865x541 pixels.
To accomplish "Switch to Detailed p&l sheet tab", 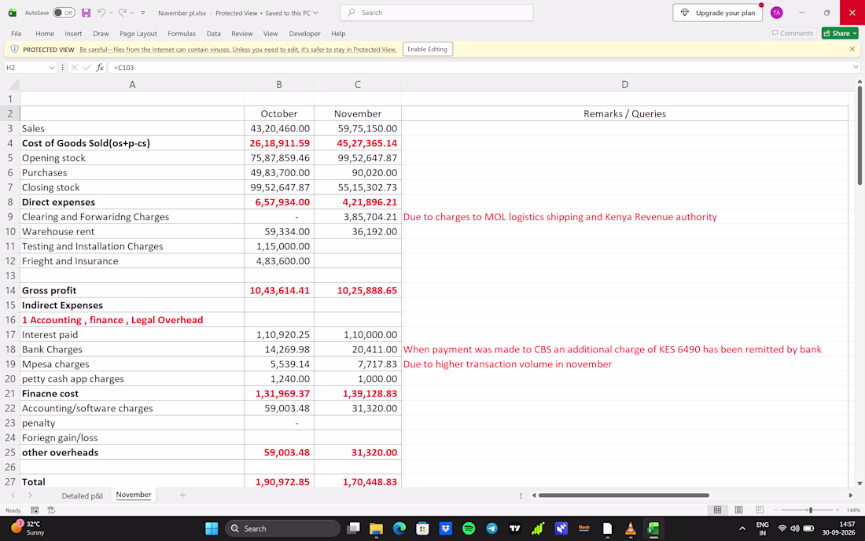I will (x=83, y=495).
